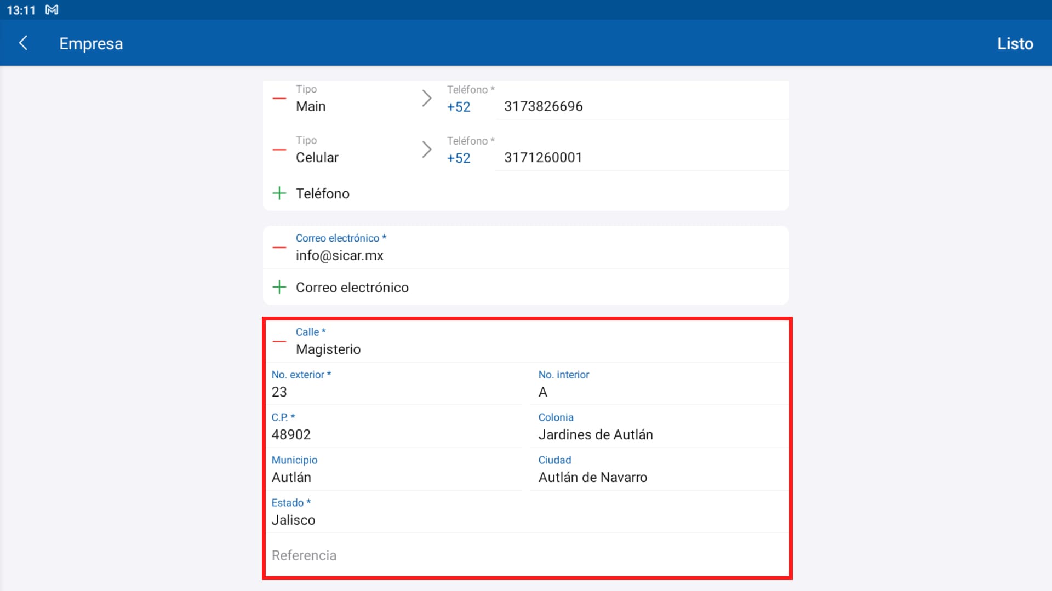Expand the phone type chevron next to Celular
The image size is (1052, 591).
tap(427, 149)
